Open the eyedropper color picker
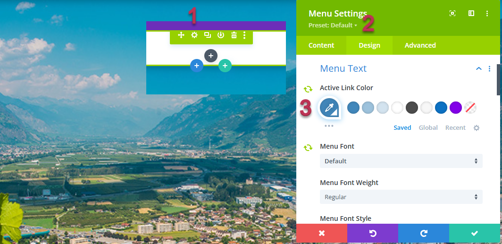Screen dimensions: 502x244 [329, 108]
